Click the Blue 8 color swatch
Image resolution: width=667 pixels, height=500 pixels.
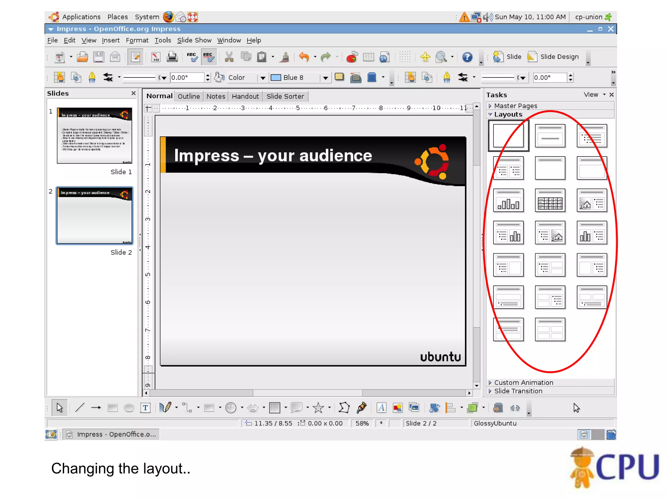point(276,77)
